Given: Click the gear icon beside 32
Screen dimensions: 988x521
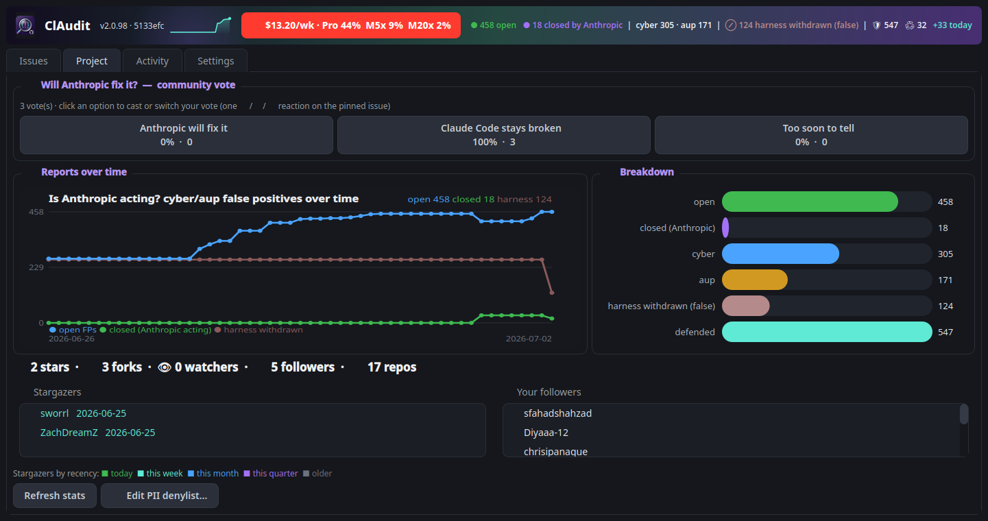Looking at the screenshot, I should click(910, 25).
